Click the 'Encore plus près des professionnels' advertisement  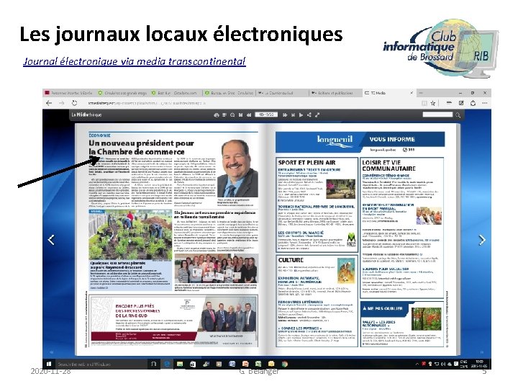[173, 321]
